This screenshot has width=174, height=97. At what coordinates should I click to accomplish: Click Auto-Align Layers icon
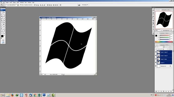pyautogui.click(x=60, y=5)
